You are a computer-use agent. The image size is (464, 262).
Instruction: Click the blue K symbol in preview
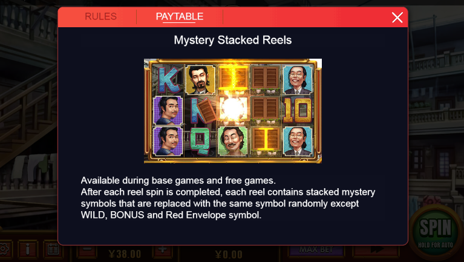click(168, 80)
